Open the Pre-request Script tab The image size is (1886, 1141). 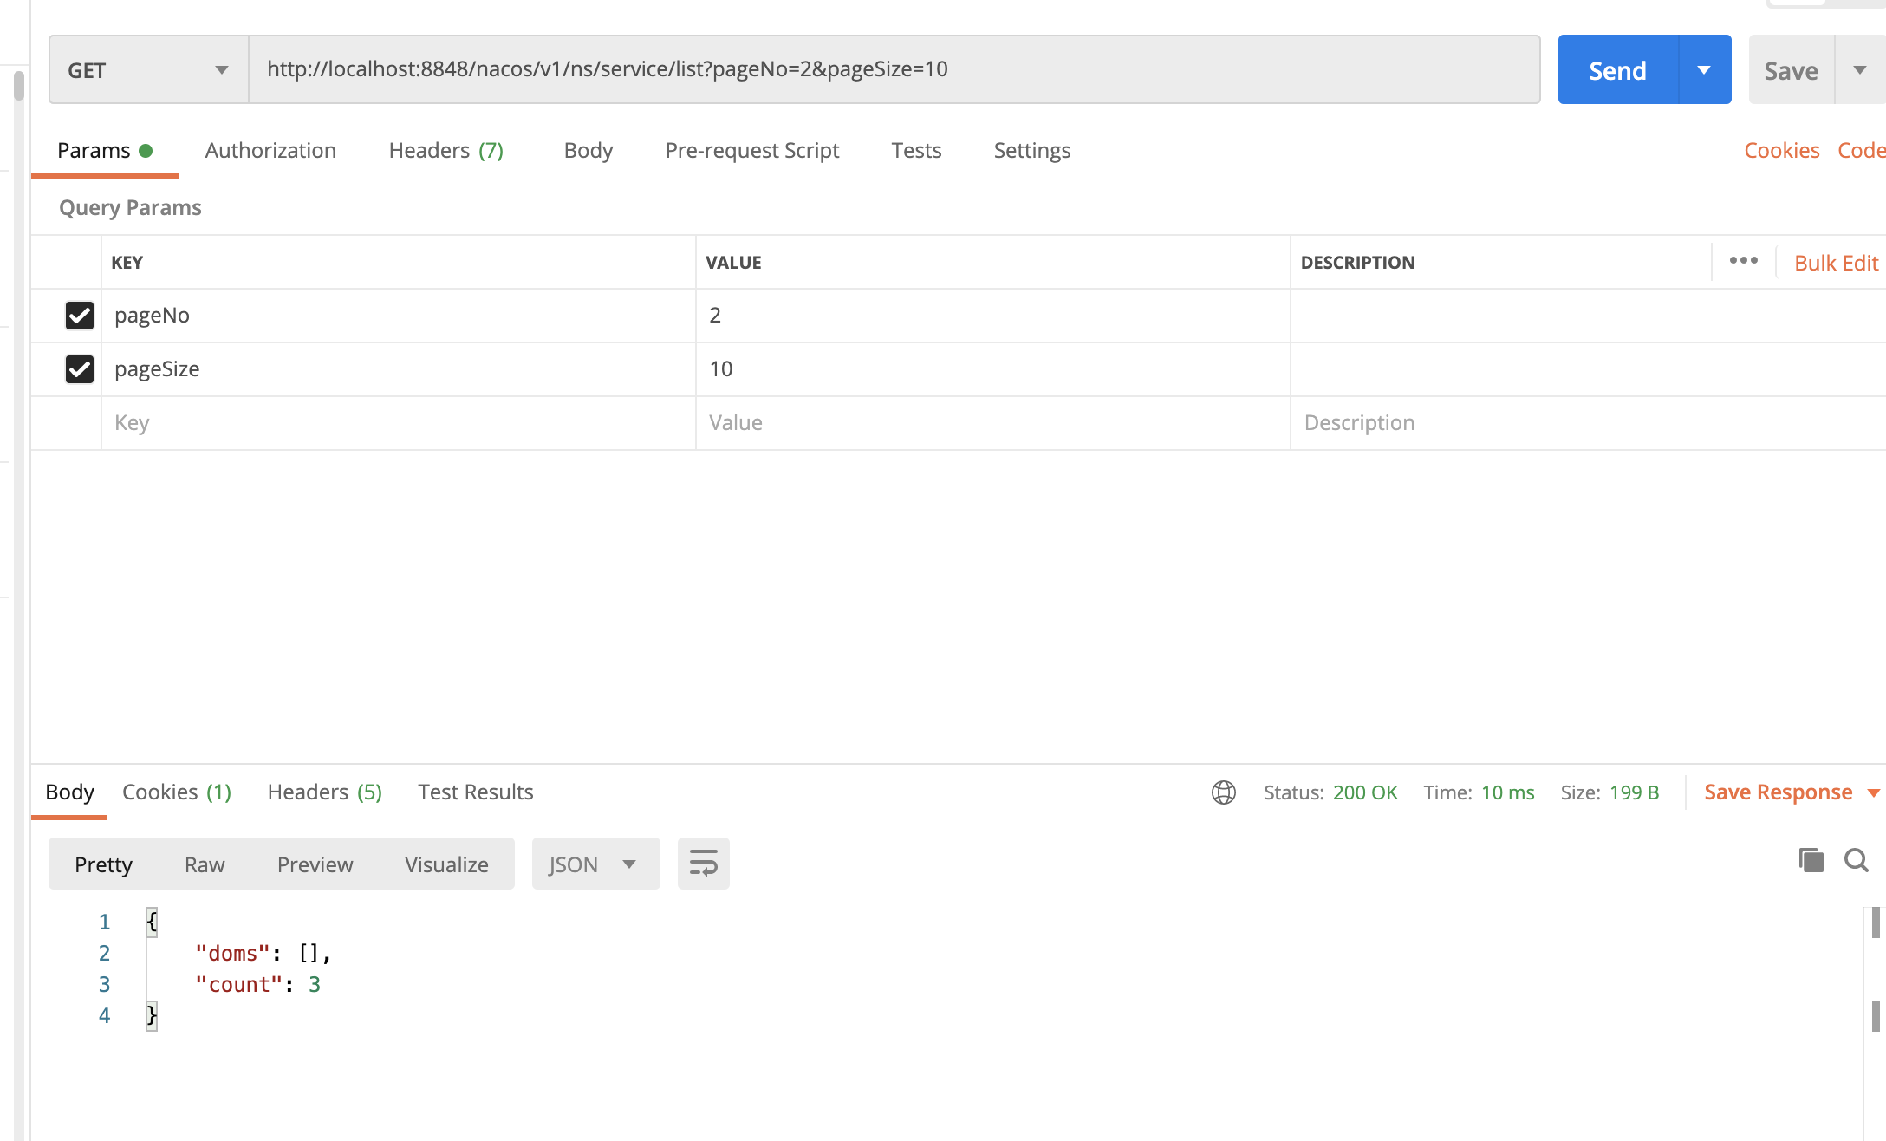[x=751, y=151]
